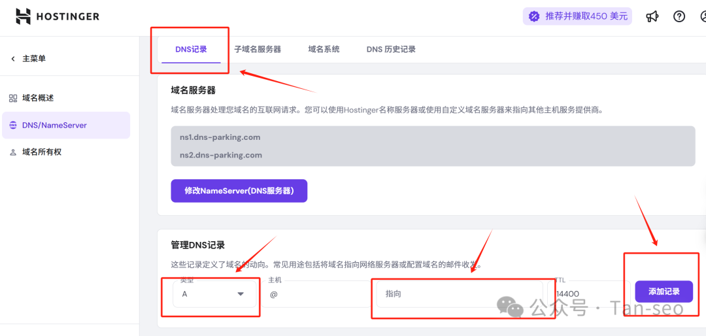The width and height of the screenshot is (706, 336).
Task: Open the help question mark icon
Action: click(x=679, y=17)
